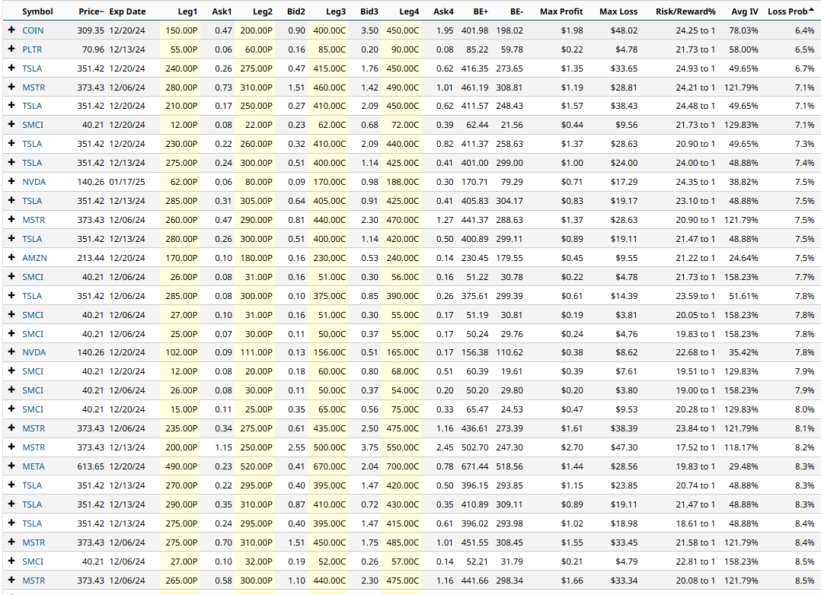Expand the TSLA row with Leg1 240.00P

(x=11, y=68)
